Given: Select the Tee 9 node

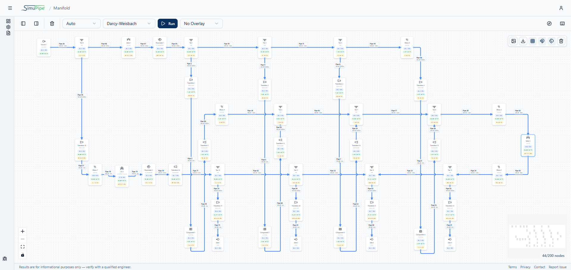Looking at the screenshot, I should (x=82, y=48).
